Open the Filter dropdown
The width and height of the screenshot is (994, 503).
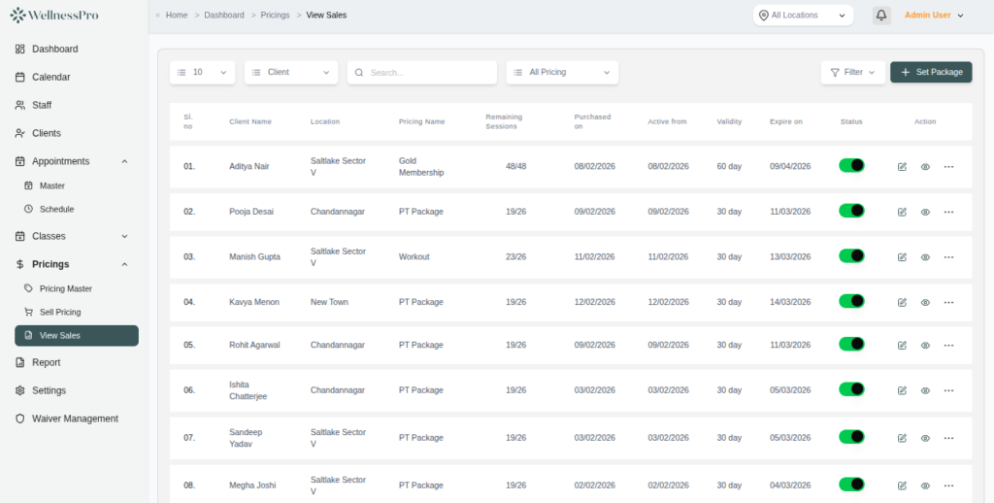pos(852,72)
